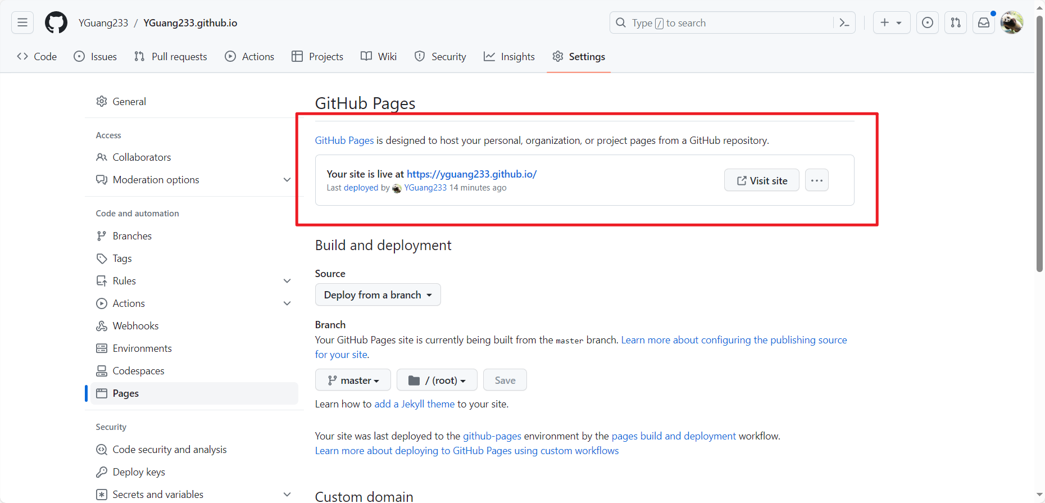Open the yguang233.github.io live site link
Screen dimensions: 1045x503
click(471, 174)
